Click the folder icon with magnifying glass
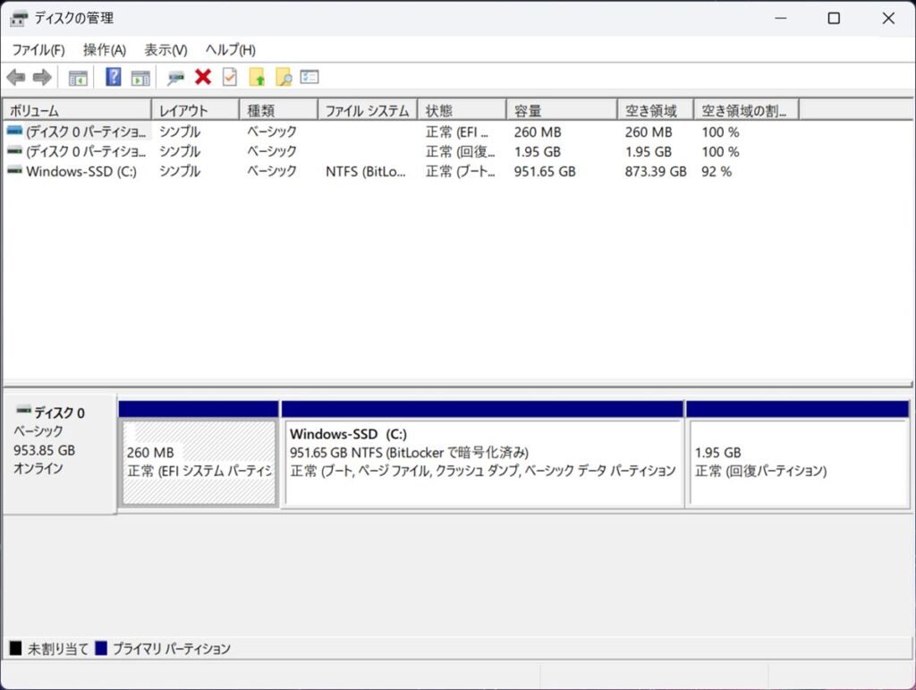Viewport: 916px width, 690px height. pyautogui.click(x=284, y=78)
